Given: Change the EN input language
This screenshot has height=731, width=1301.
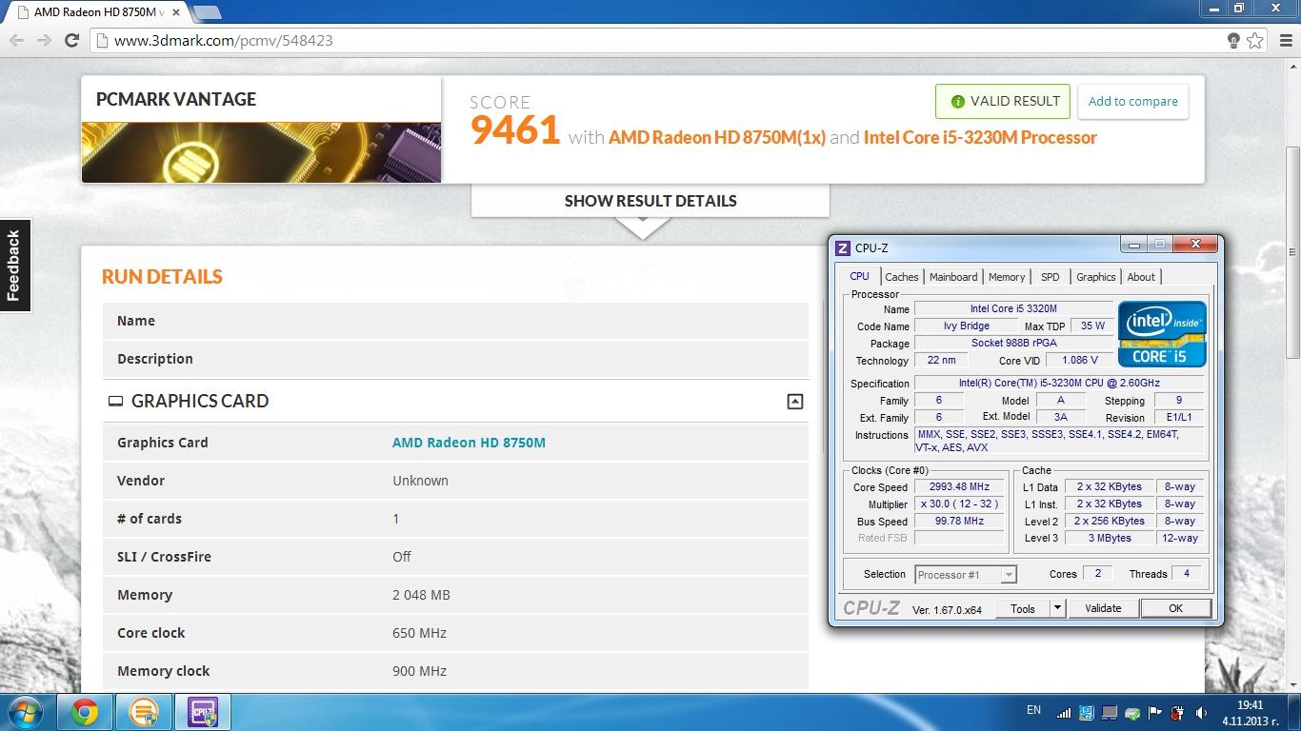Looking at the screenshot, I should click(x=1033, y=710).
